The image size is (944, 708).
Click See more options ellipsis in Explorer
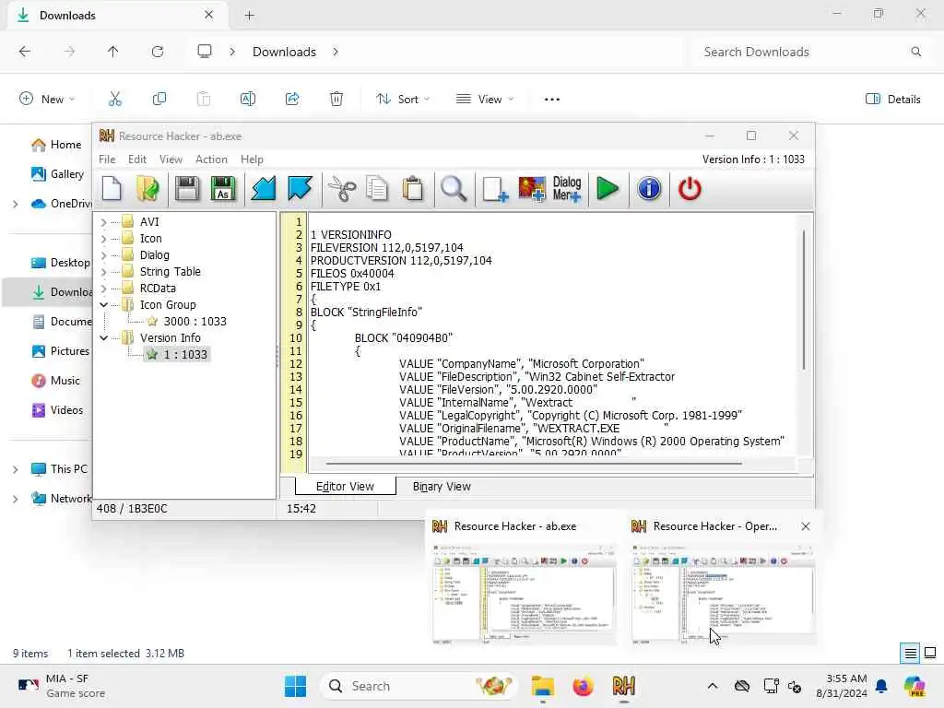pyautogui.click(x=552, y=99)
